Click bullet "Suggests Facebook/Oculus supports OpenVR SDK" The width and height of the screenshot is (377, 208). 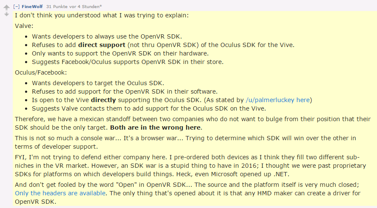(x=128, y=62)
